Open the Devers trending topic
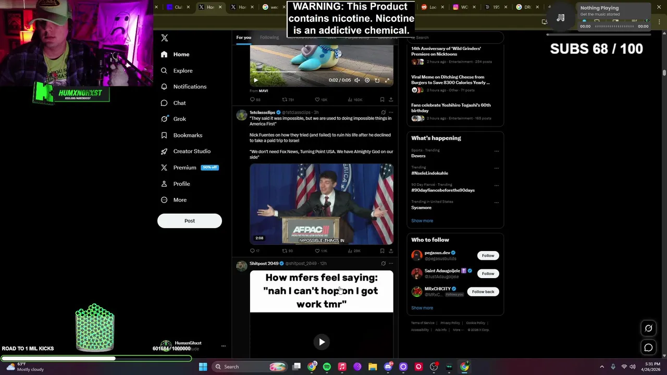 [418, 156]
